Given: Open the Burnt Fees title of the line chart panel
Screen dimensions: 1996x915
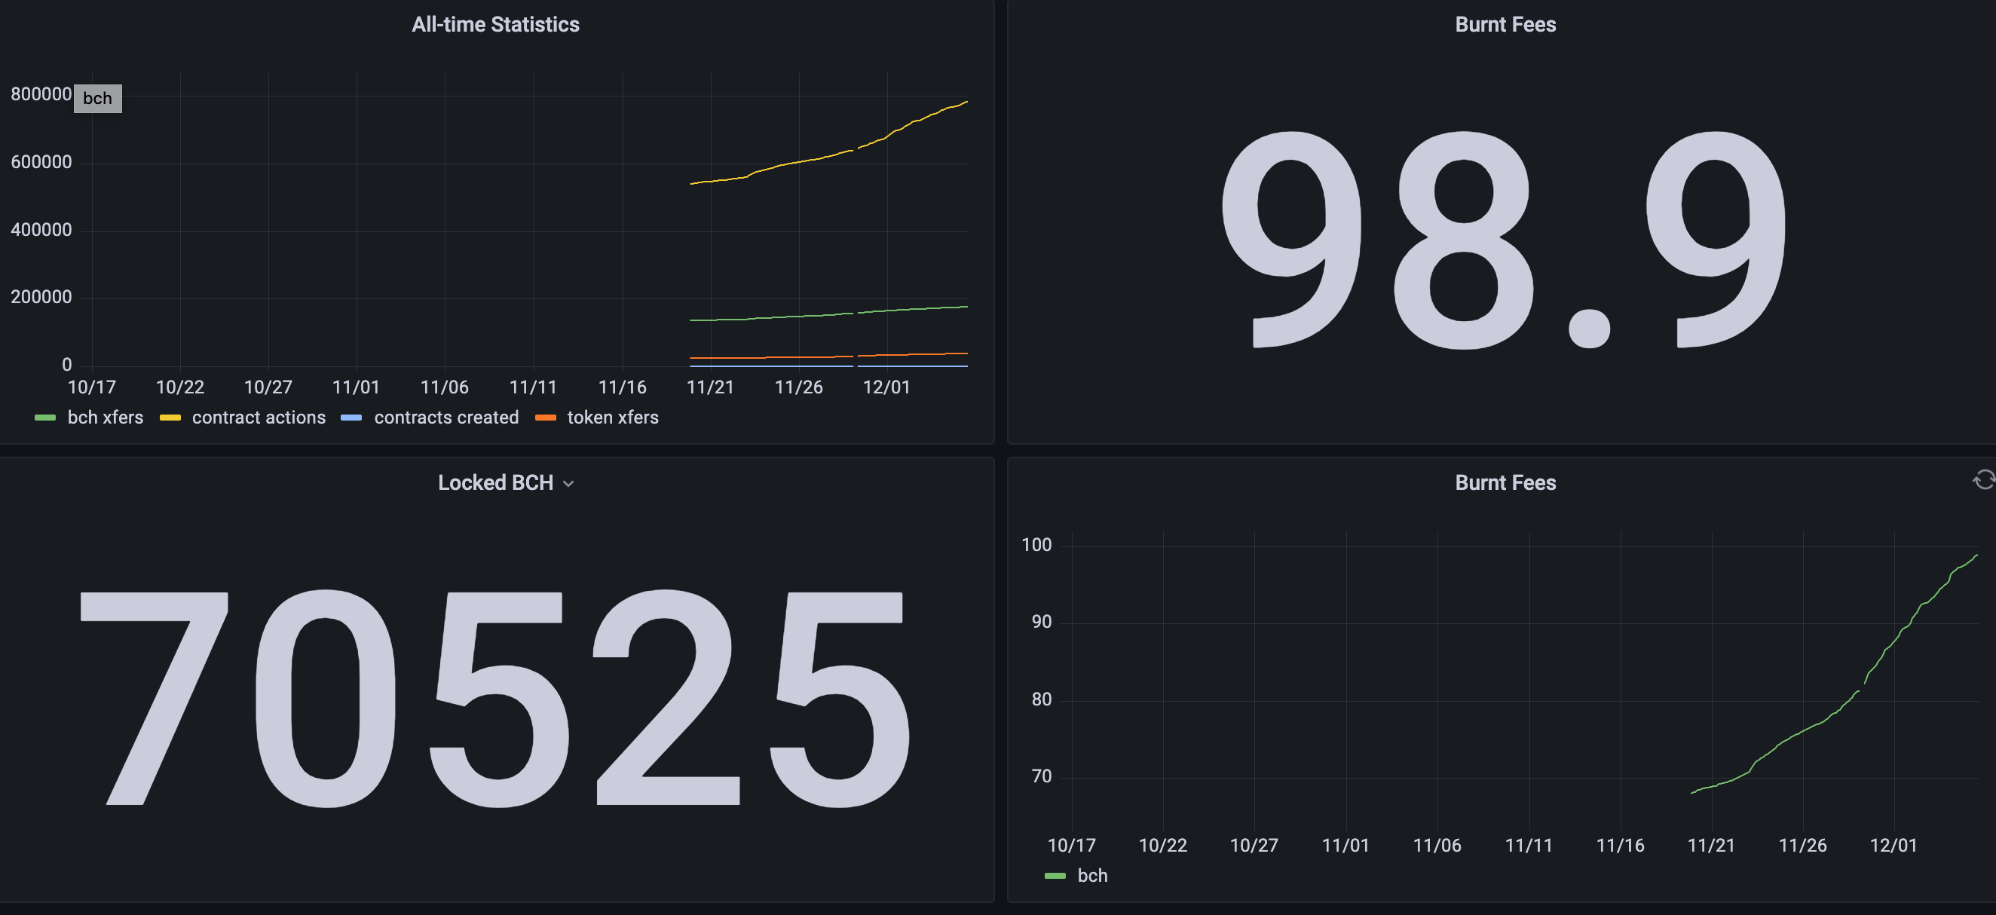Looking at the screenshot, I should [1505, 482].
